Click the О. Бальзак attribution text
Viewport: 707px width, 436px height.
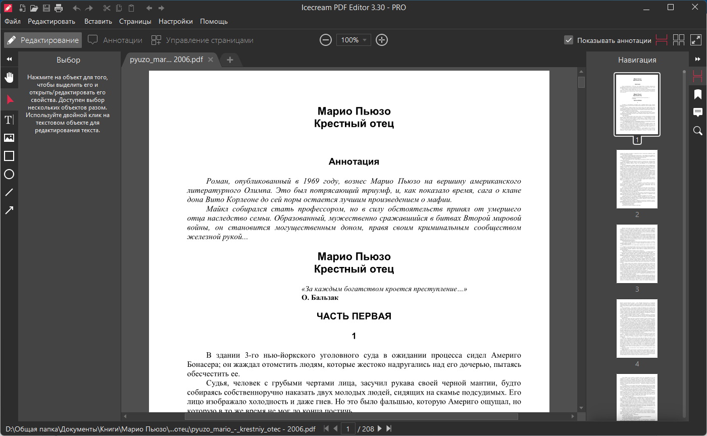(x=320, y=298)
